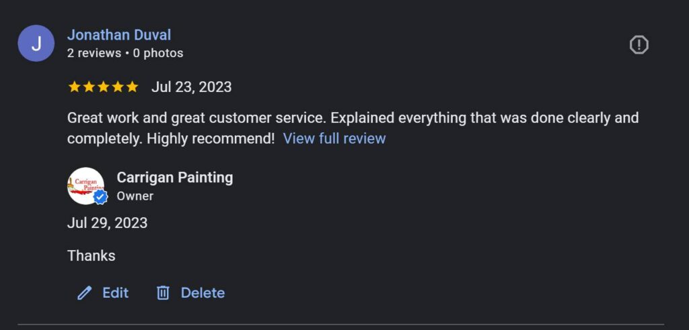689x330 pixels.
Task: Open the View full review link
Action: coord(334,138)
